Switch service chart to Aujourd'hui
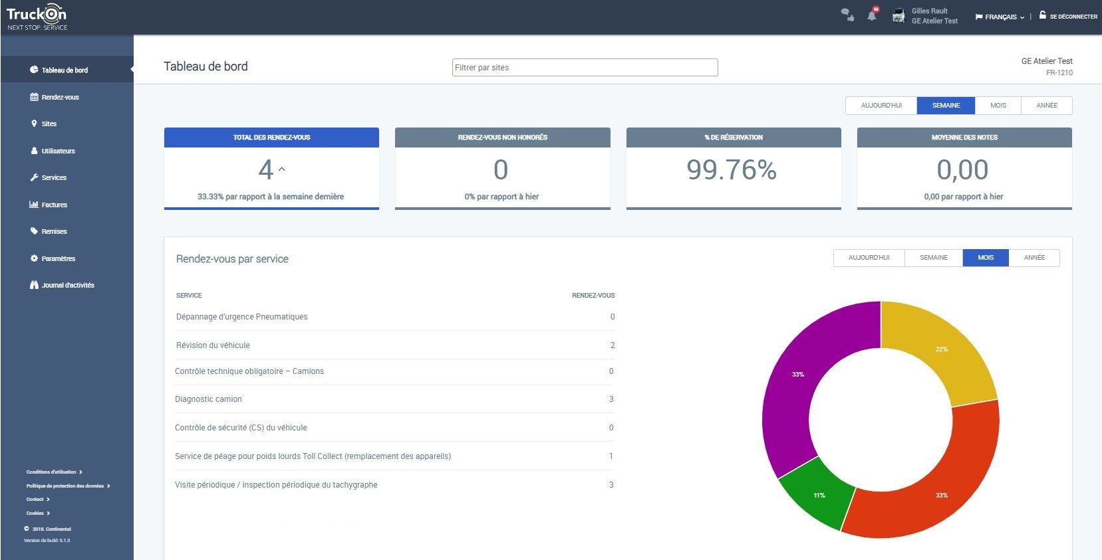 click(x=869, y=258)
